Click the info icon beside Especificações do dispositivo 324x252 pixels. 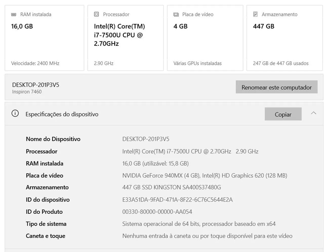coord(15,113)
